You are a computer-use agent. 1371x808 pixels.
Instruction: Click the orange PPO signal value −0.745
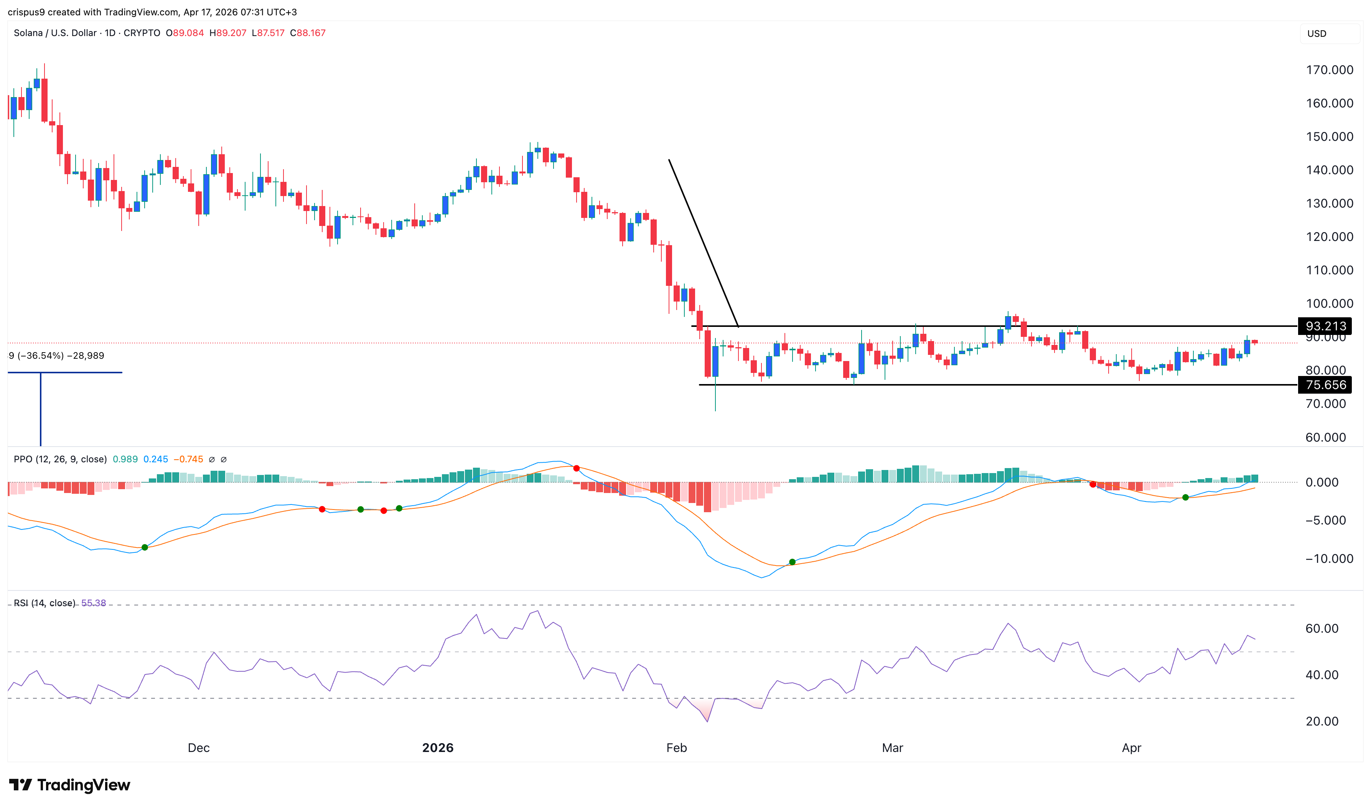tap(188, 459)
